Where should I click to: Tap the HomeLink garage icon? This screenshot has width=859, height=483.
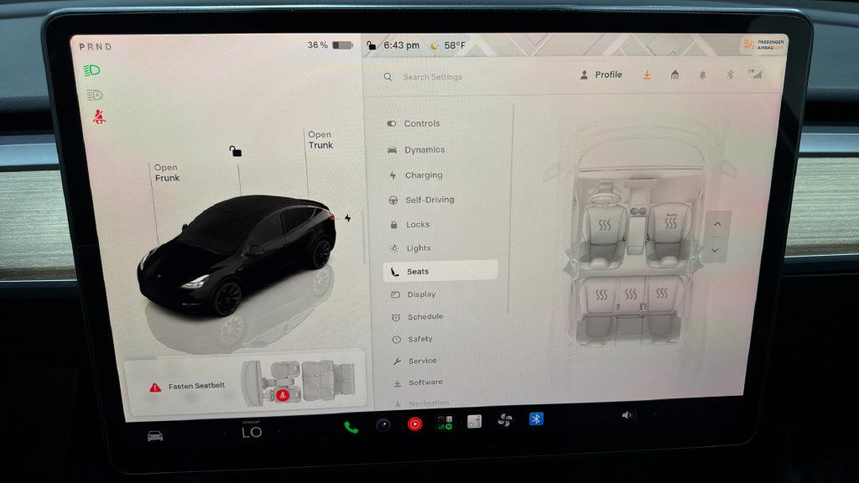click(x=675, y=75)
